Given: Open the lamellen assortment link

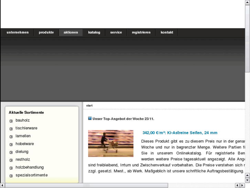Looking at the screenshot, I should [x=23, y=136].
